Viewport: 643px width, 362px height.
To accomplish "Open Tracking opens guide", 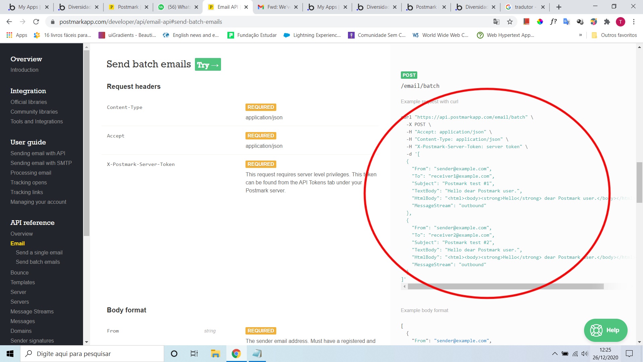I will coord(29,182).
